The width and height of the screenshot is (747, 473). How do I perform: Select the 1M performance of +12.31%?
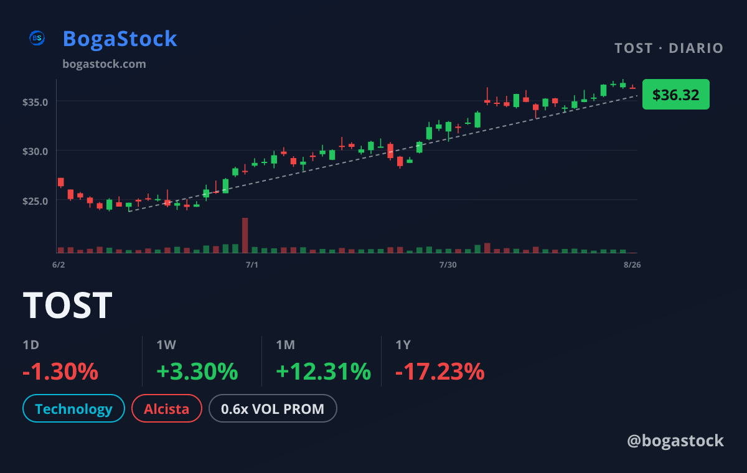click(x=323, y=372)
